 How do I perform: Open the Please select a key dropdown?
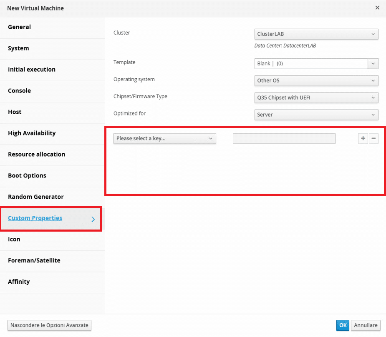165,138
